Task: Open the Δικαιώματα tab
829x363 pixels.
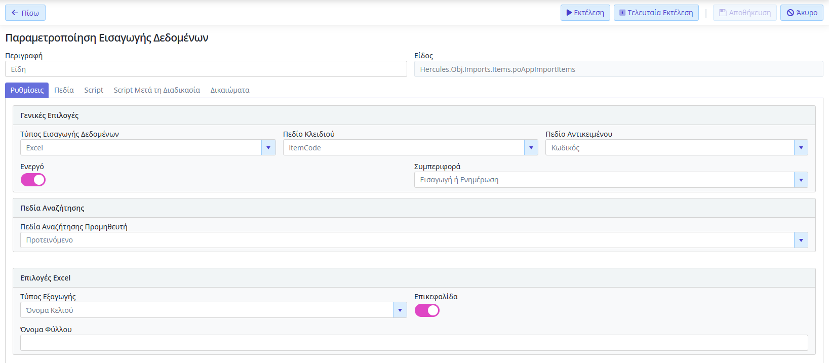Action: (x=230, y=90)
